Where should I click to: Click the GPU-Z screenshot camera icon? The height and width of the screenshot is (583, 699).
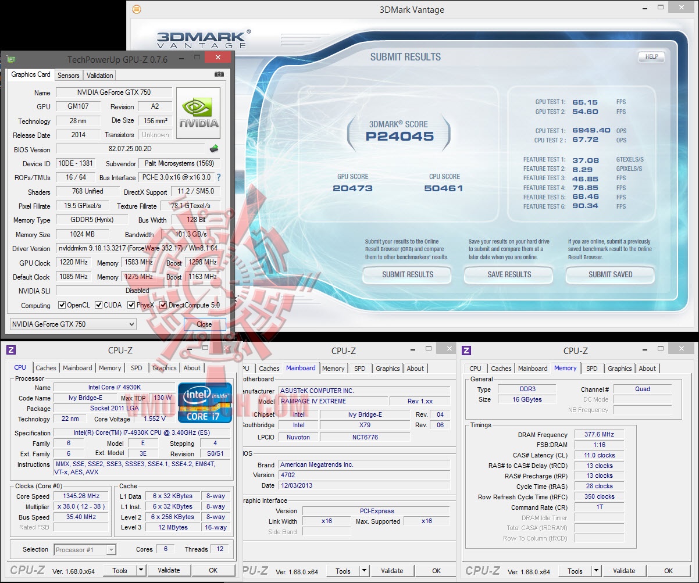tap(219, 74)
